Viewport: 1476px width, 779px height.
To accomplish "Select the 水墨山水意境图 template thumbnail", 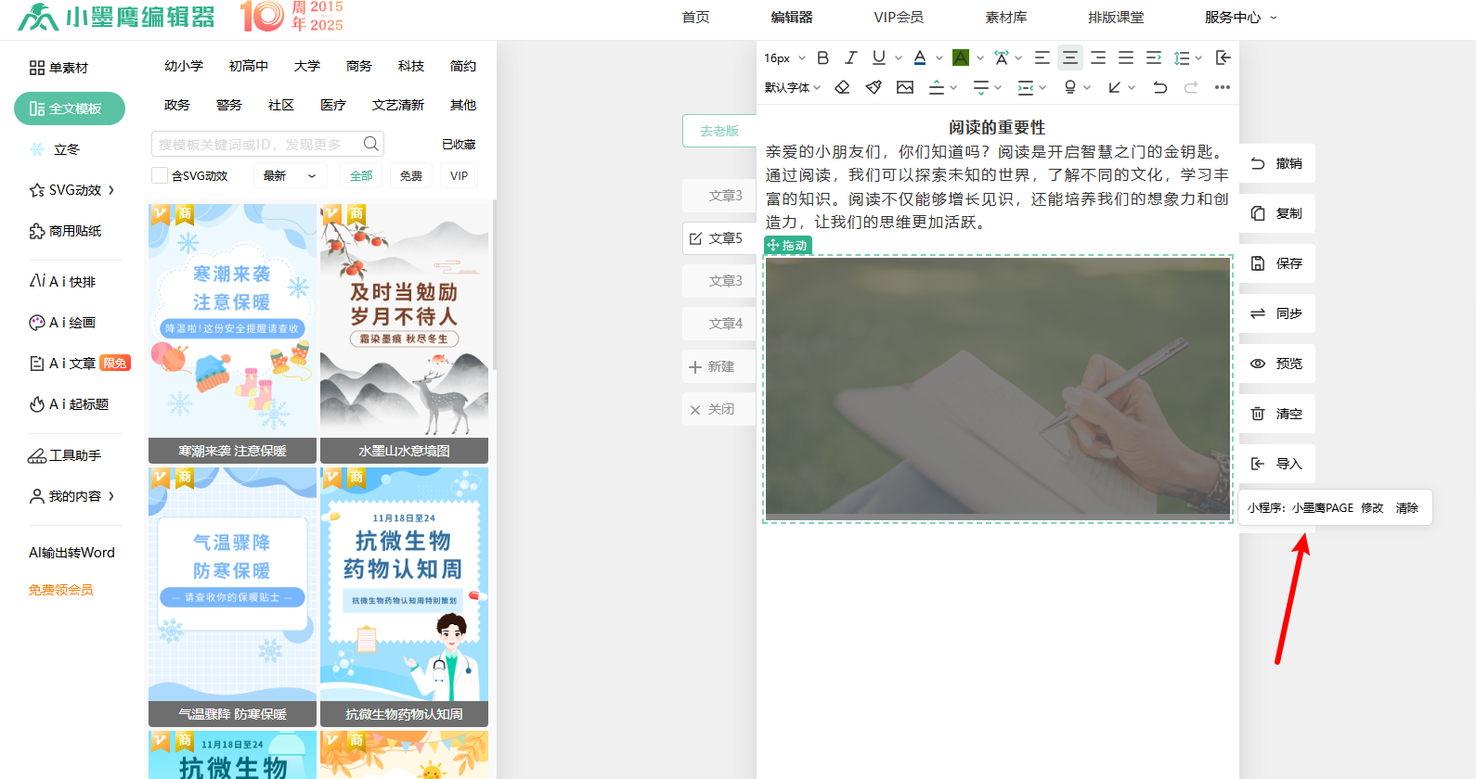I will coord(404,333).
